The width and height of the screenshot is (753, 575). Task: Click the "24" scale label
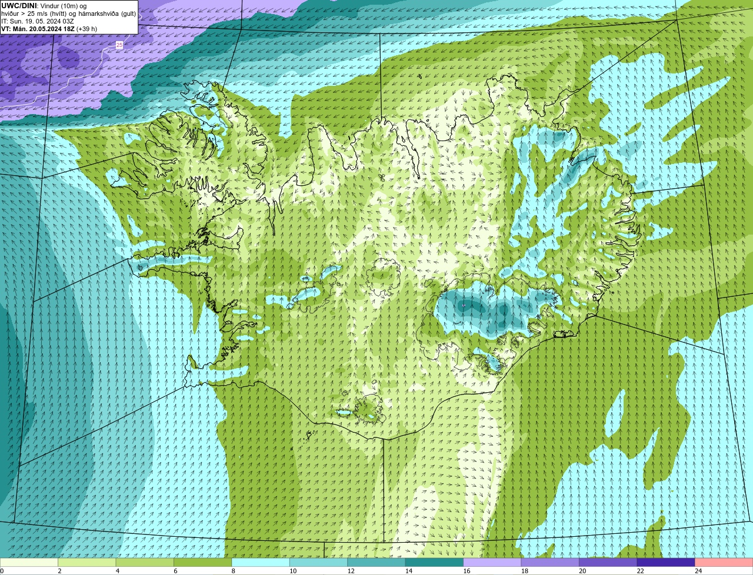698,571
